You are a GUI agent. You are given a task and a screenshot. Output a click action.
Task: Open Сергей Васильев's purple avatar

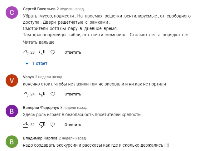click(x=12, y=13)
